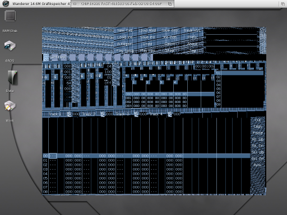
Task: Click the New Tab button
Action: 125,30
